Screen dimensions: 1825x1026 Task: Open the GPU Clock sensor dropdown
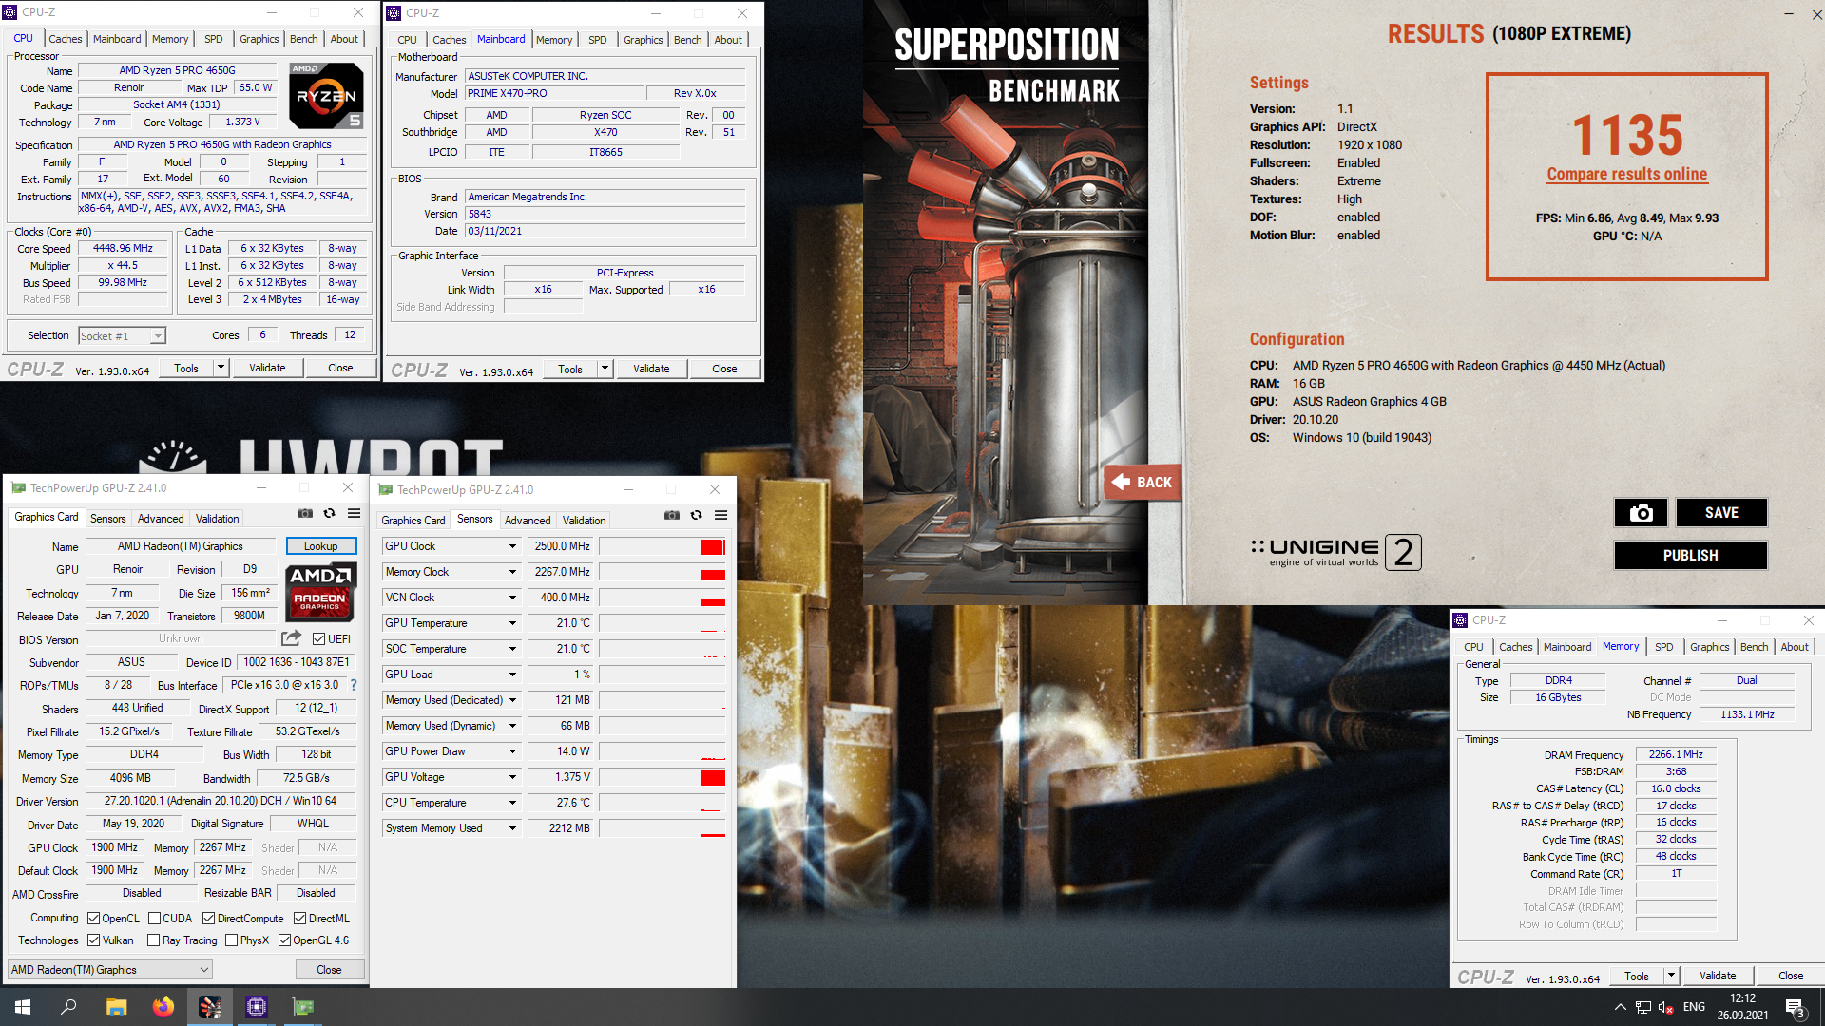(x=512, y=546)
